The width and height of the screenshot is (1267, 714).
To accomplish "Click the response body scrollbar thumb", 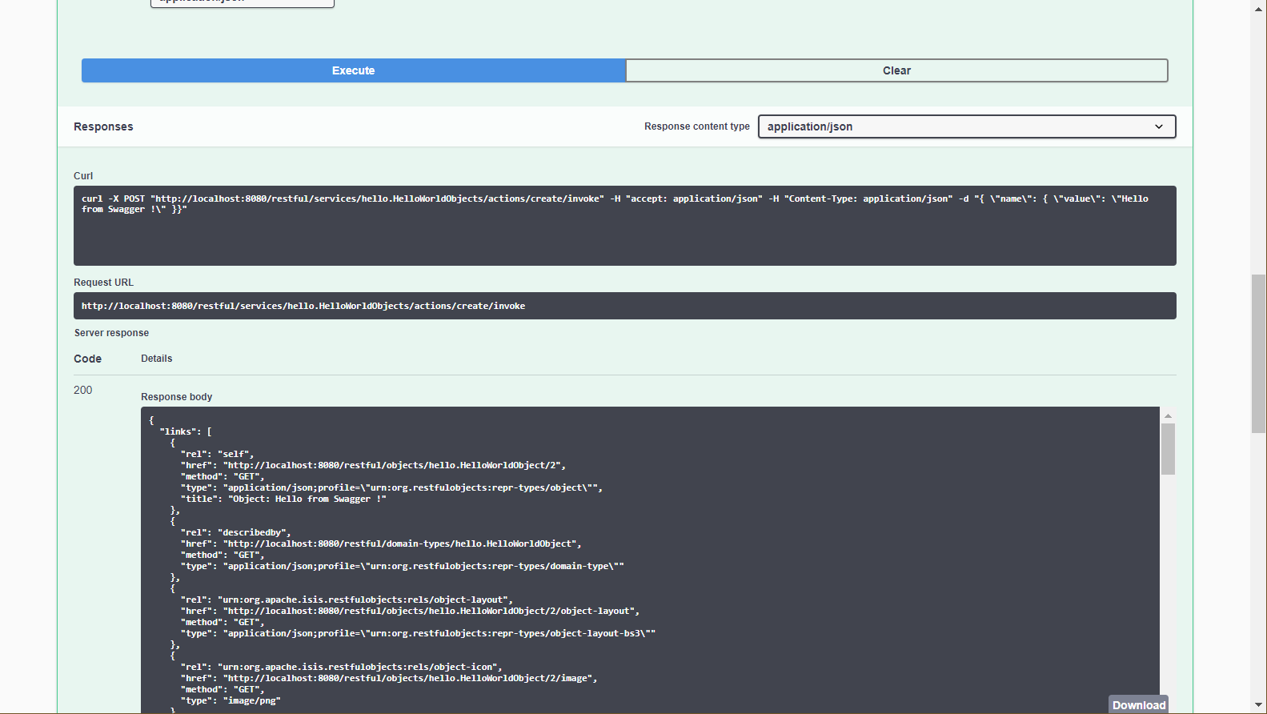I will 1168,448.
